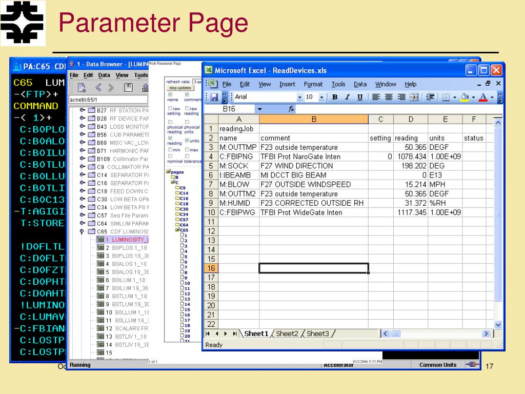Image resolution: width=525 pixels, height=394 pixels.
Task: Open Excel Window menu
Action: pos(386,84)
